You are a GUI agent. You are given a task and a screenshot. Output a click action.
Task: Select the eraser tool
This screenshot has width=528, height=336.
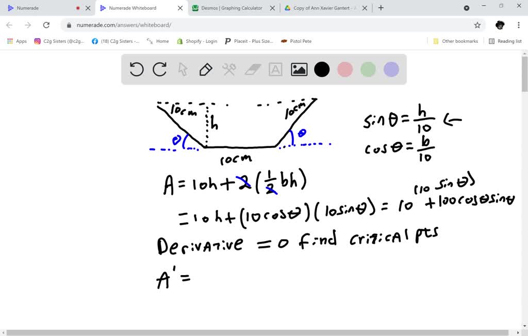[253, 69]
